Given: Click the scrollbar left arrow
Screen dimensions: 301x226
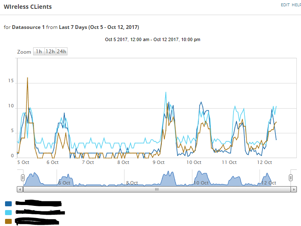Looking at the screenshot, I should (20, 190).
